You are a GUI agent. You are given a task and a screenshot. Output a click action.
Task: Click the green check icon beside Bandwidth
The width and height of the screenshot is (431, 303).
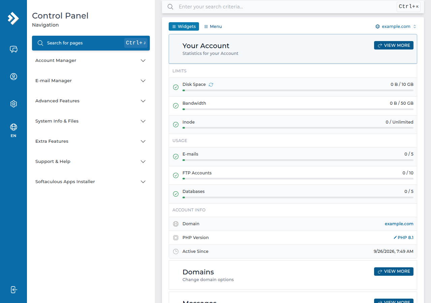pyautogui.click(x=176, y=106)
